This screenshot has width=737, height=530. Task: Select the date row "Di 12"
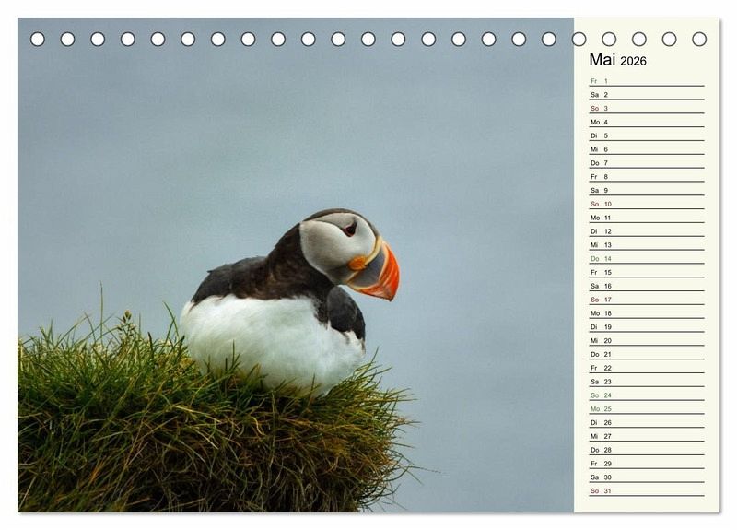tap(647, 231)
